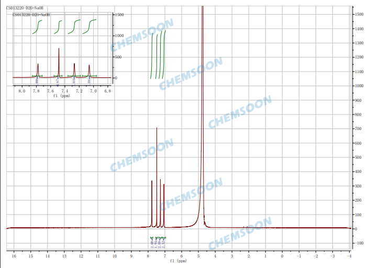
Task: Click the 8.0 tick on inset x-axis
Action: click(22, 91)
